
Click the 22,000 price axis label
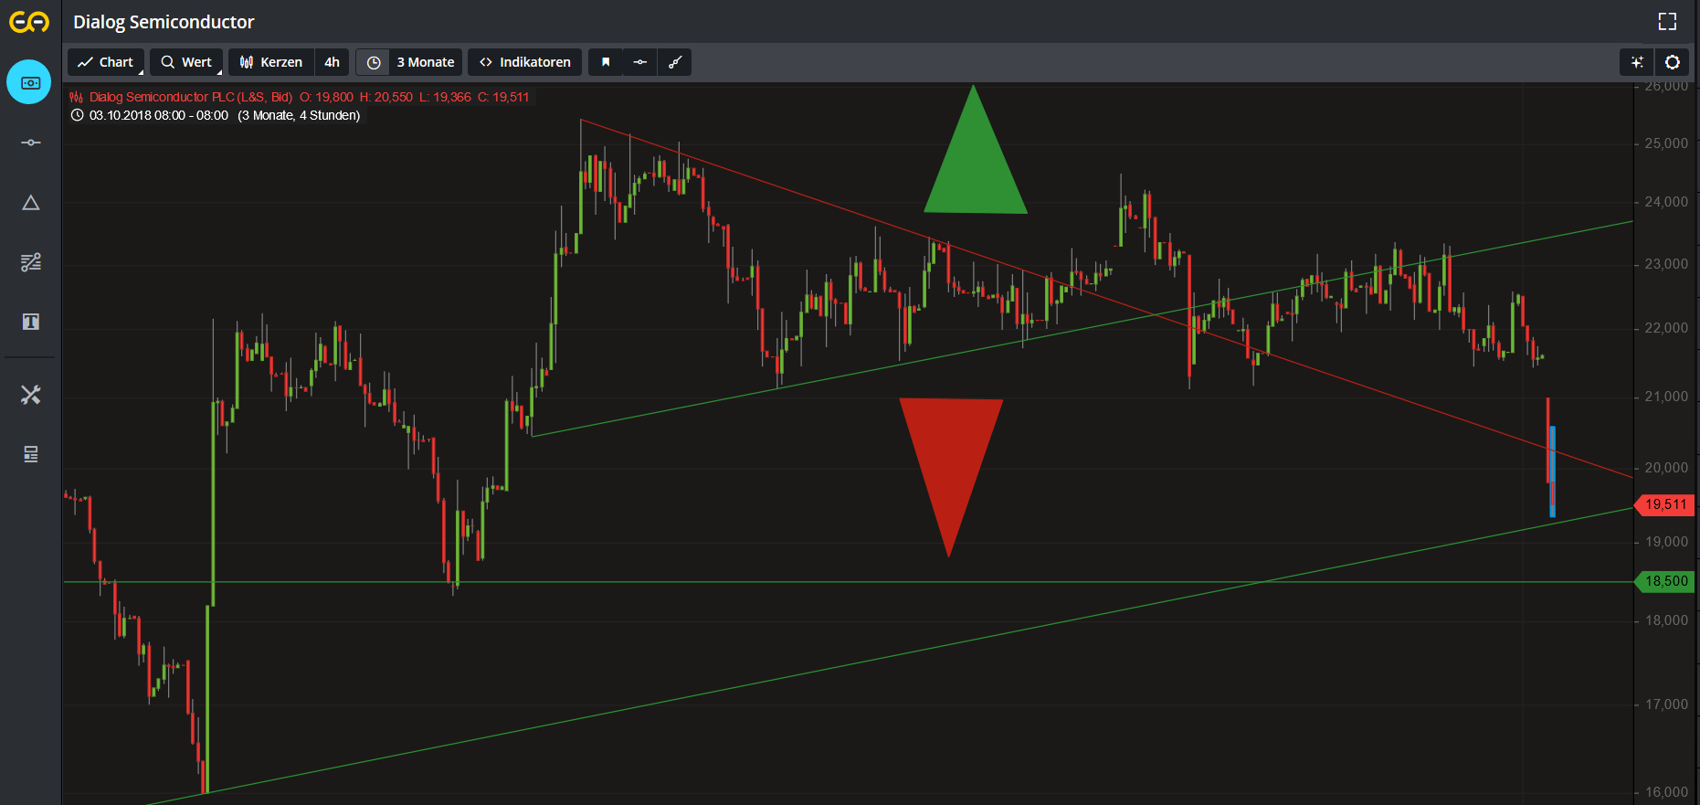click(x=1666, y=328)
